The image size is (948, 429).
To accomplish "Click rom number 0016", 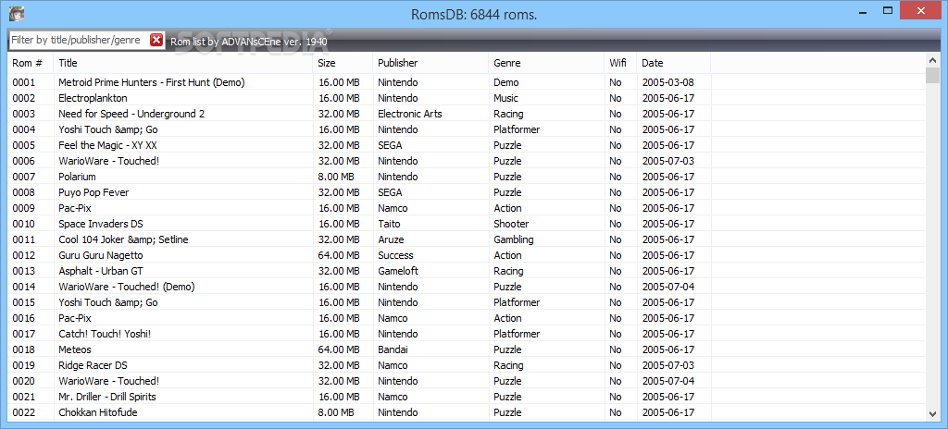I will point(23,318).
